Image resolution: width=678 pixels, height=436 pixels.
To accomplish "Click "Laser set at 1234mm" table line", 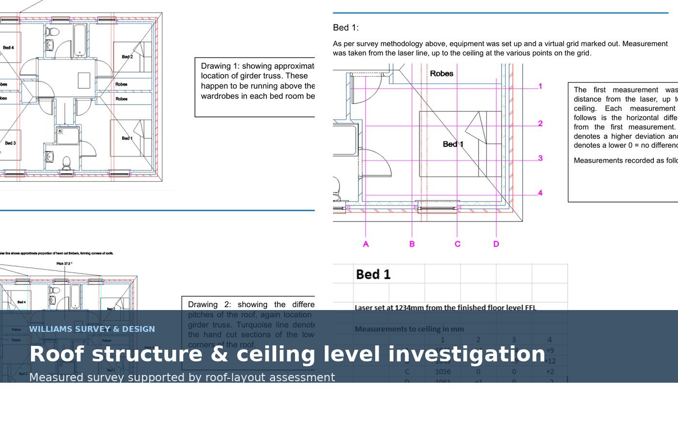I will point(446,308).
